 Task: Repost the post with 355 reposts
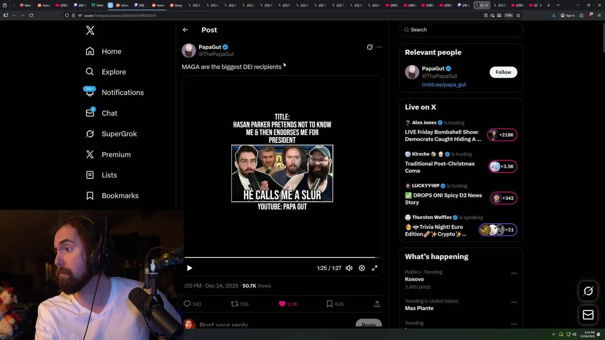coord(239,304)
